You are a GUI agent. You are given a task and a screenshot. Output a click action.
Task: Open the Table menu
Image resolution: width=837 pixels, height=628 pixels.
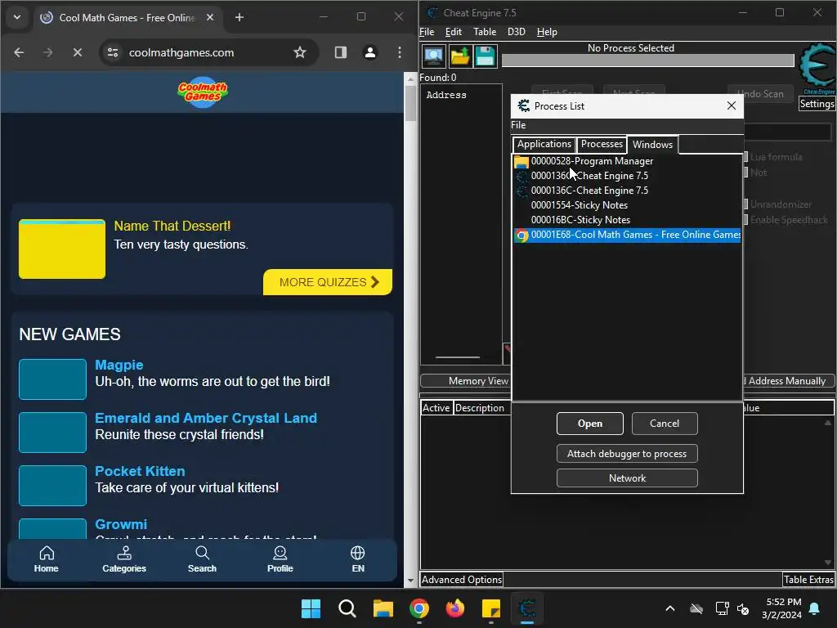click(485, 32)
